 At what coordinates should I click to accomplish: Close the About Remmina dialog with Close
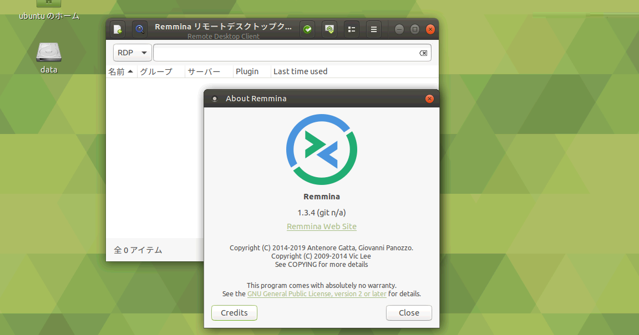pyautogui.click(x=409, y=312)
